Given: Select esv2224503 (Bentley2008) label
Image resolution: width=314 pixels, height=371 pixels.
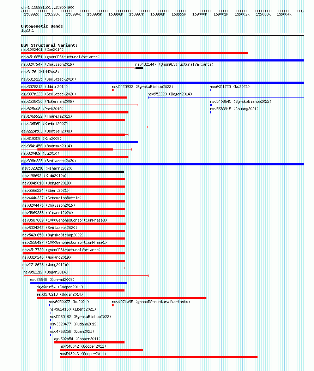Looking at the screenshot, I should point(47,131).
